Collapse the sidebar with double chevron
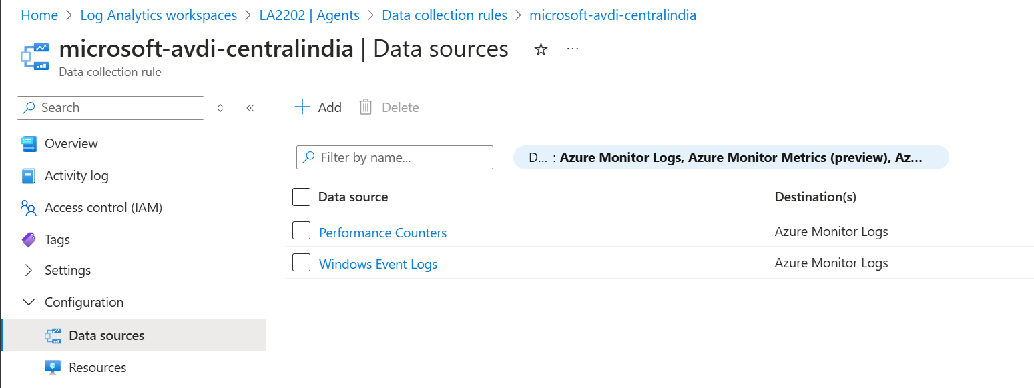 coord(250,108)
